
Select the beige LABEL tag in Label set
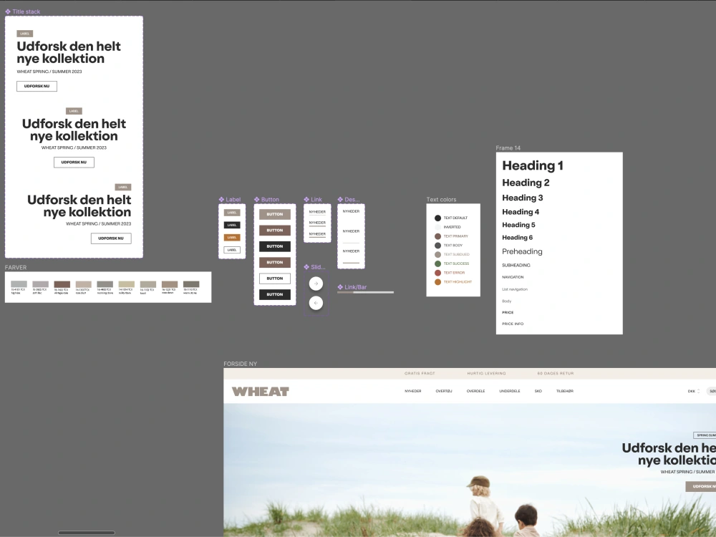232,213
